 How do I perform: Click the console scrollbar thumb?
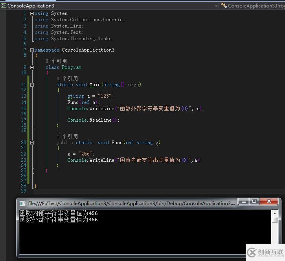coord(275,220)
